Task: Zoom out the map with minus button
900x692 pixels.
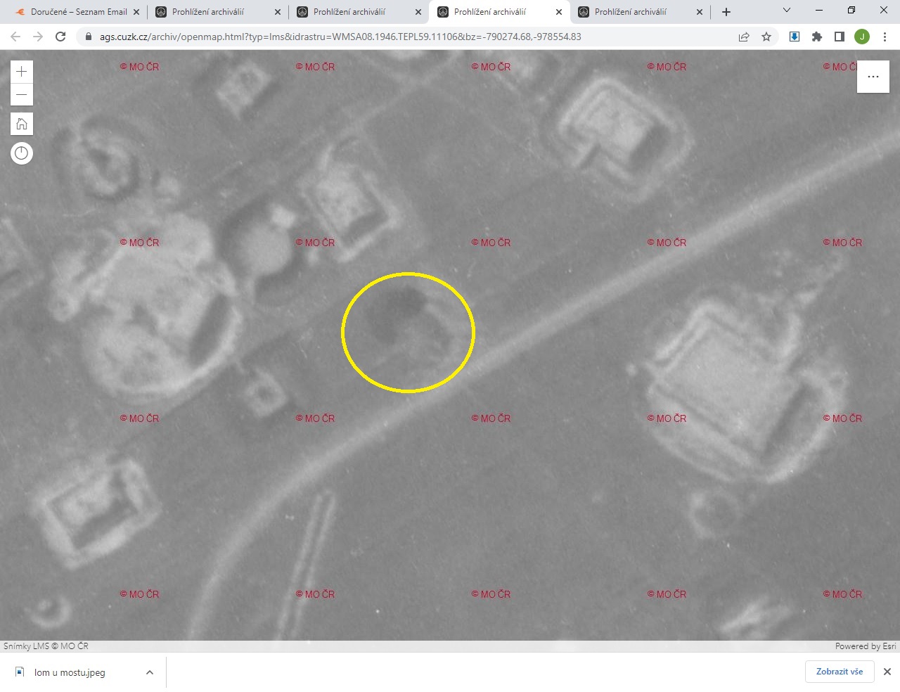Action: pos(22,95)
